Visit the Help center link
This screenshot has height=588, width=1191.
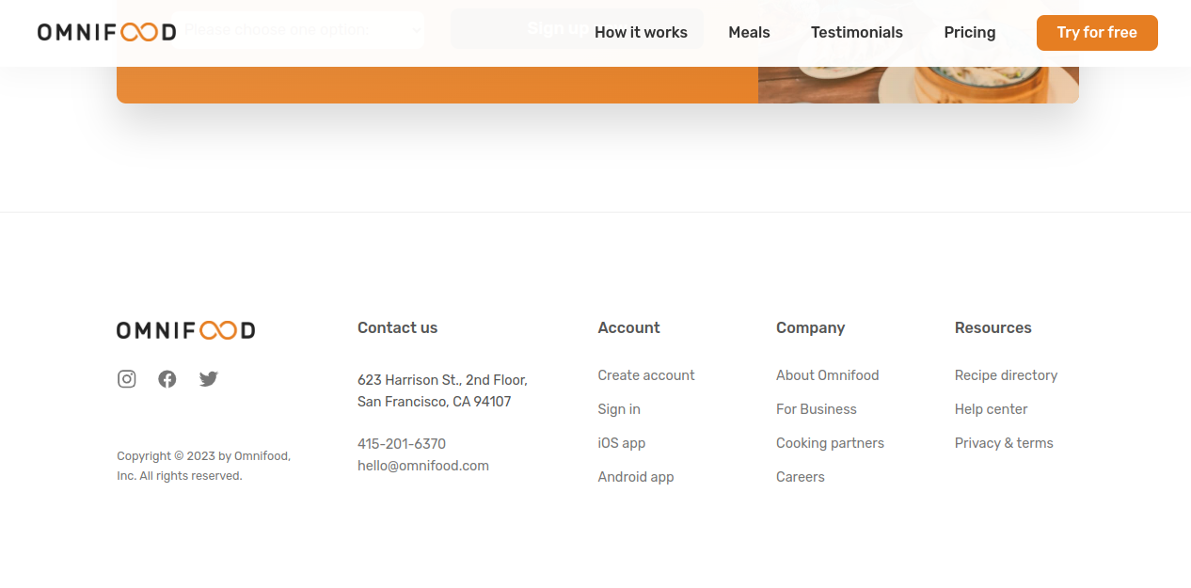[991, 409]
